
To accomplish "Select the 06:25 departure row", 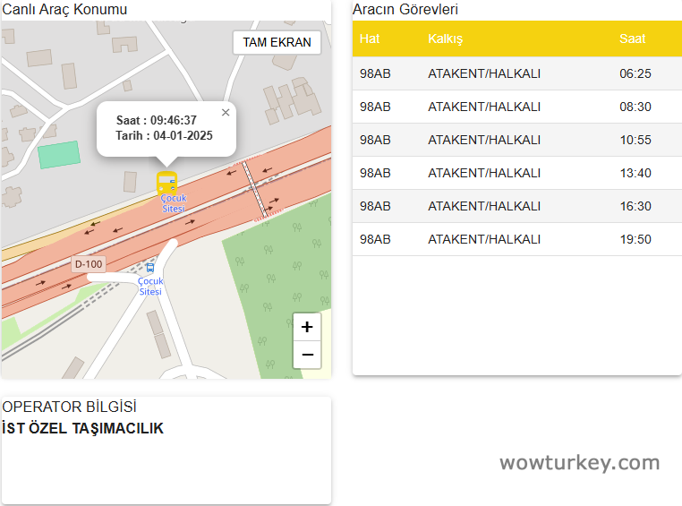I will coord(516,73).
